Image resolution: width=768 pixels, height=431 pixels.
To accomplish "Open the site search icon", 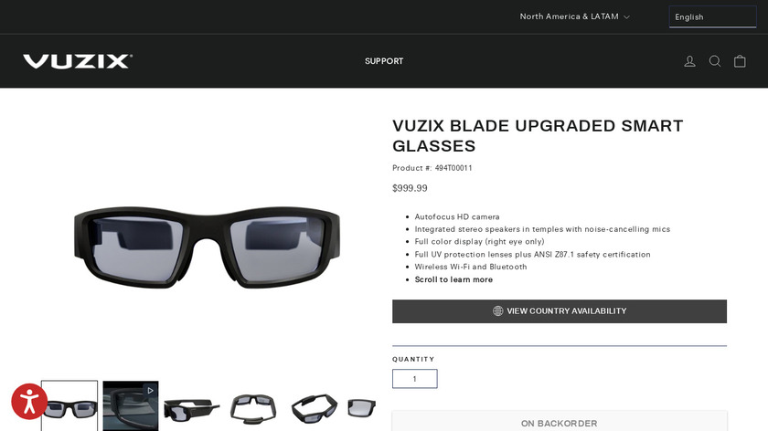I will coord(715,61).
